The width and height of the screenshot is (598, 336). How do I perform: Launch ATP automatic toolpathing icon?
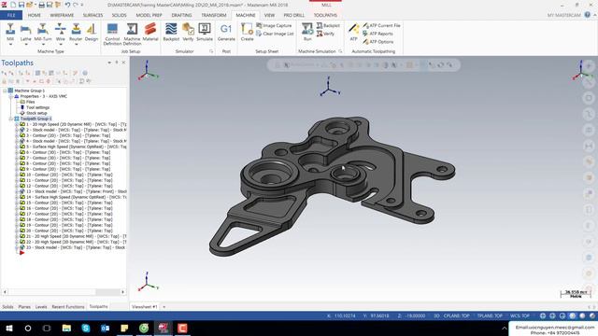pyautogui.click(x=353, y=32)
